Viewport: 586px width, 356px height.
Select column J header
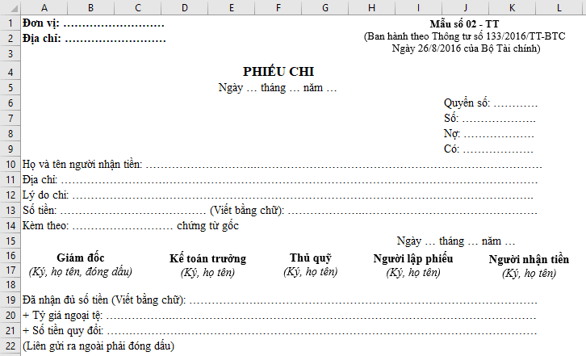[465, 7]
